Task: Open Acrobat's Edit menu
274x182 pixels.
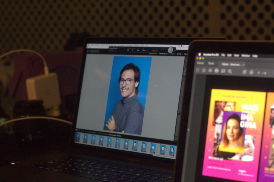Action: [x=229, y=55]
